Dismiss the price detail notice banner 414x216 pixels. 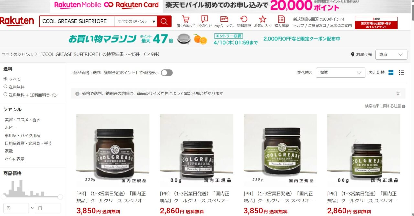398,94
